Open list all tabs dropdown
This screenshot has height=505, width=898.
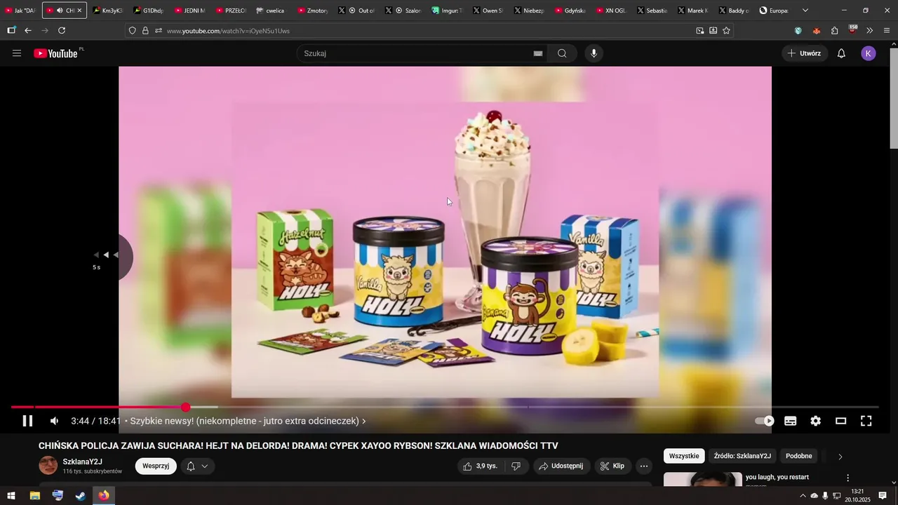tap(805, 11)
